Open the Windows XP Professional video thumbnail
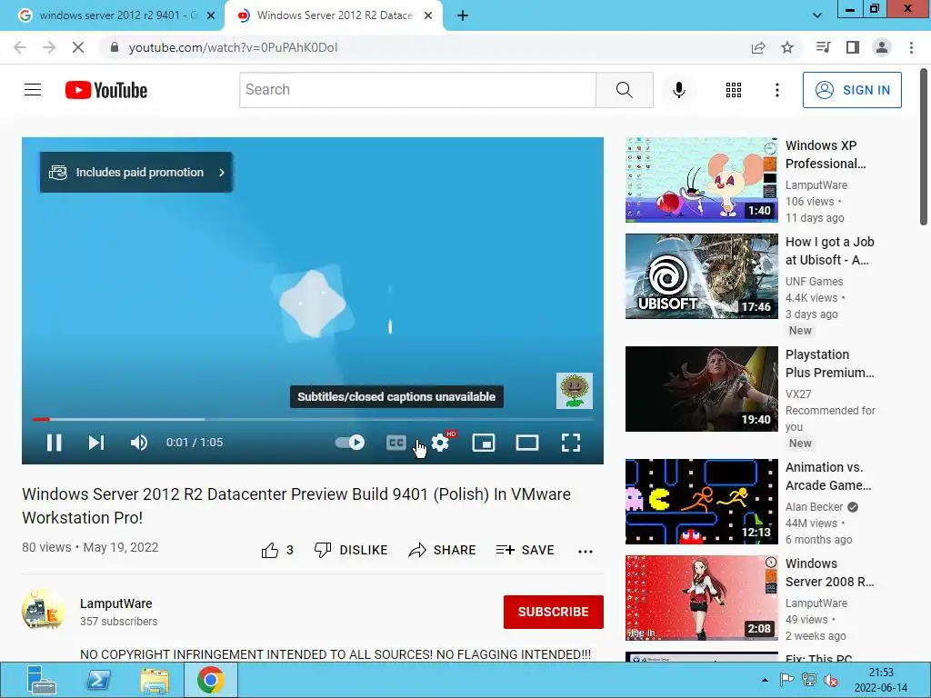The width and height of the screenshot is (931, 698). 701,180
